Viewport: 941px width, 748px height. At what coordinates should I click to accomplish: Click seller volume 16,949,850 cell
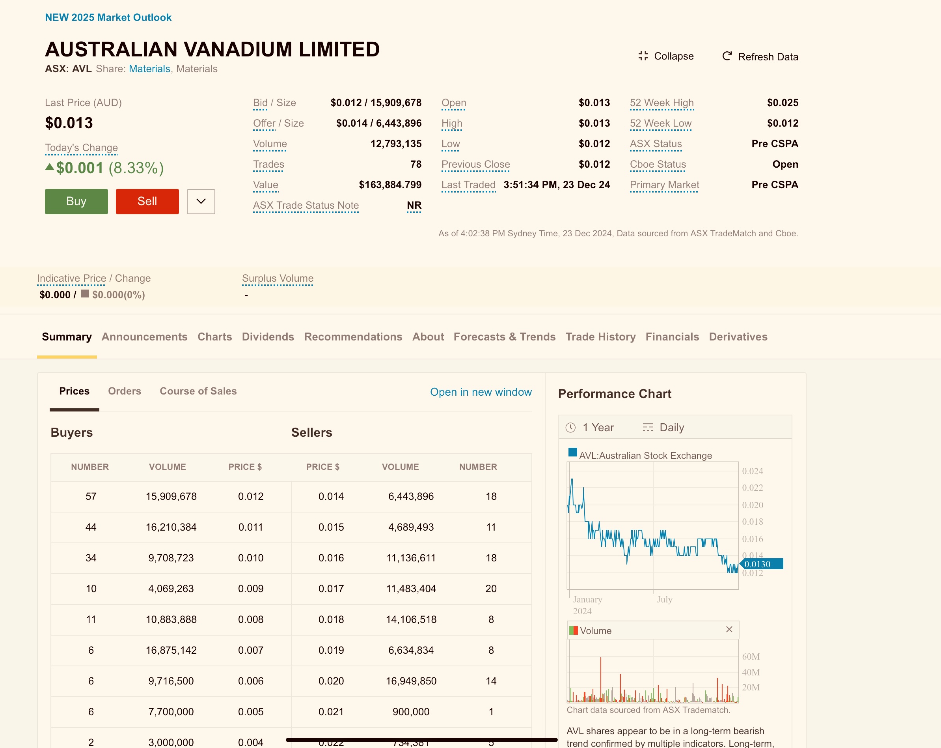pos(411,681)
